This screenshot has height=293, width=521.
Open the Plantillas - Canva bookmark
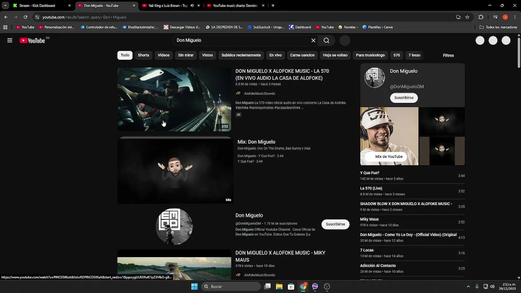377,27
